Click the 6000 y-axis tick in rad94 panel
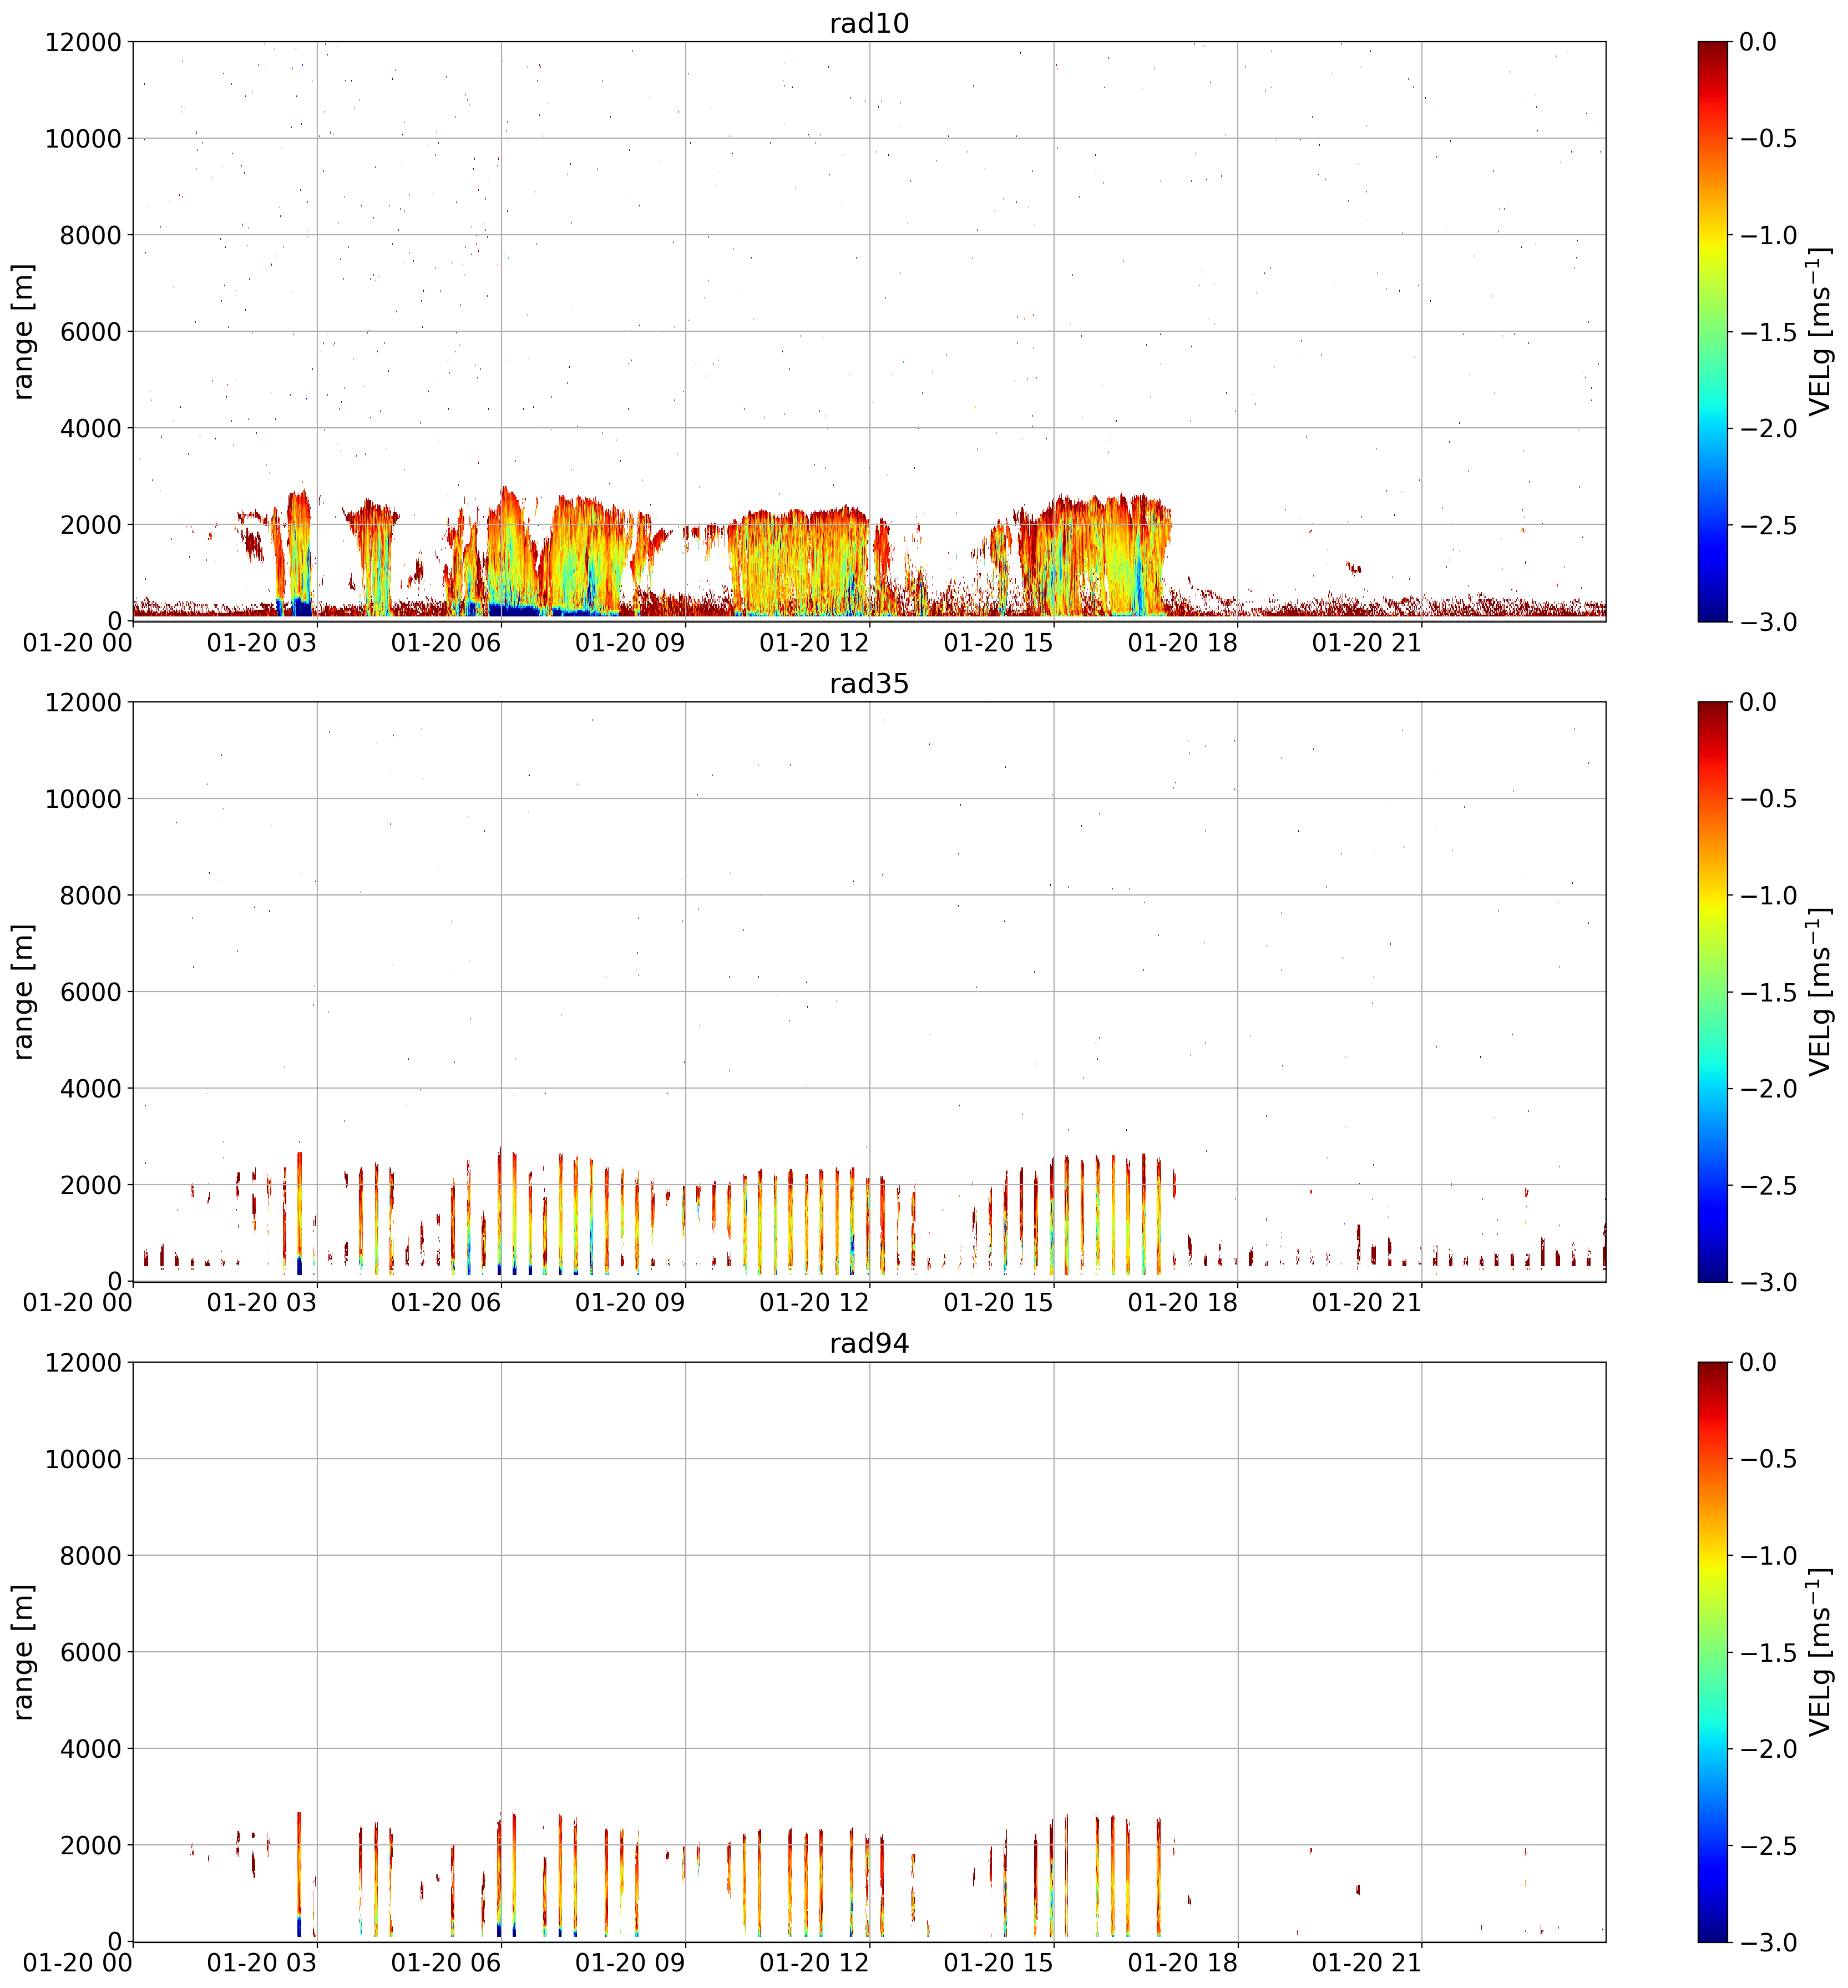The width and height of the screenshot is (1848, 1988). [90, 1652]
